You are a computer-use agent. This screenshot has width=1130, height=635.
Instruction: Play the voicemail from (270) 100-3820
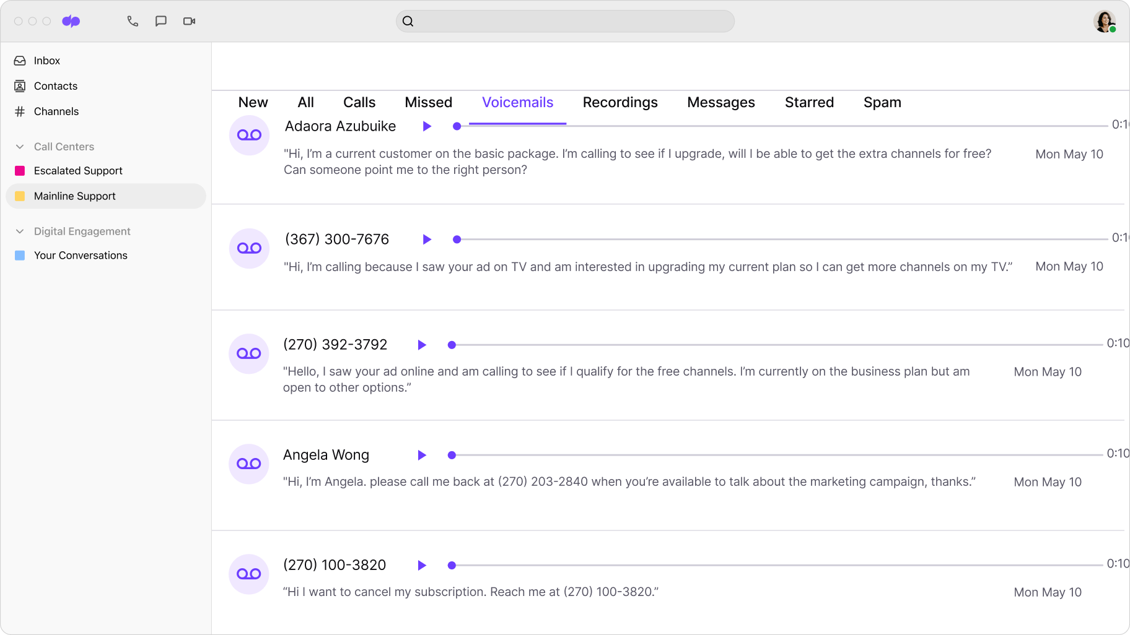coord(422,565)
